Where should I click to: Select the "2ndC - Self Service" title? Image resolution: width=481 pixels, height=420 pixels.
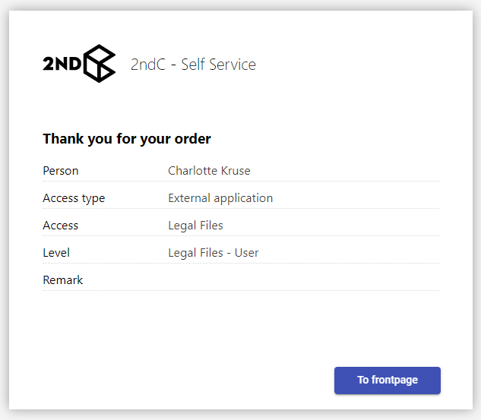click(x=193, y=65)
